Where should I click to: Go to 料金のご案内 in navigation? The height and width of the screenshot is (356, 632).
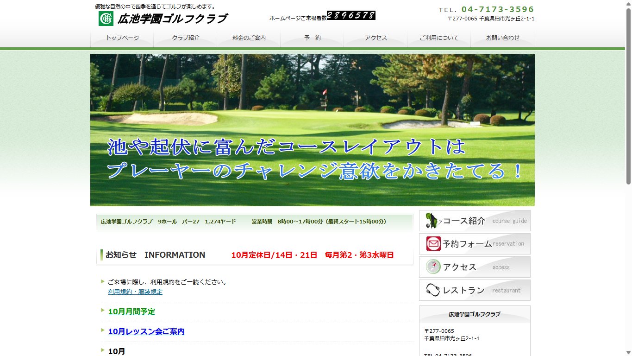(249, 38)
